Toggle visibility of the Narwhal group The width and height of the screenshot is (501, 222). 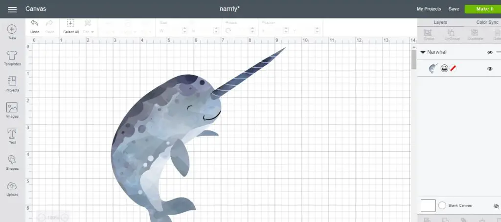point(490,52)
